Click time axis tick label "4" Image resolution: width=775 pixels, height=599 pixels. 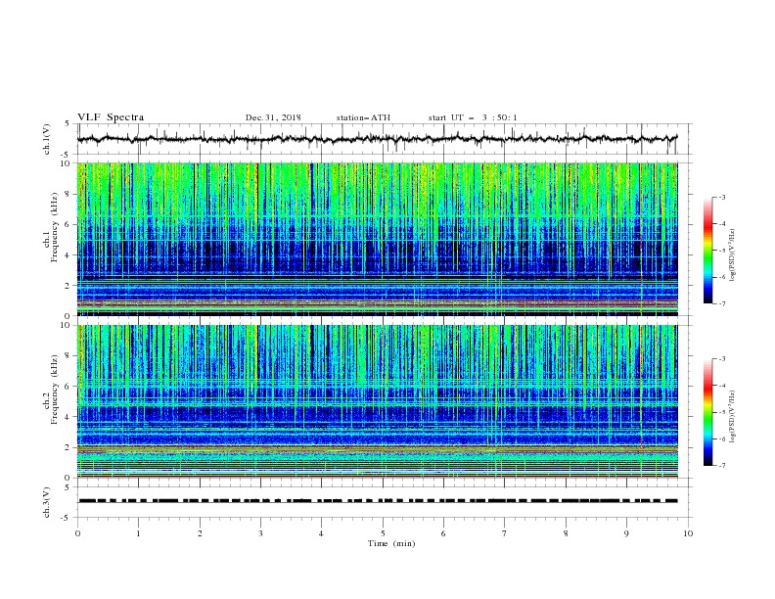321,533
